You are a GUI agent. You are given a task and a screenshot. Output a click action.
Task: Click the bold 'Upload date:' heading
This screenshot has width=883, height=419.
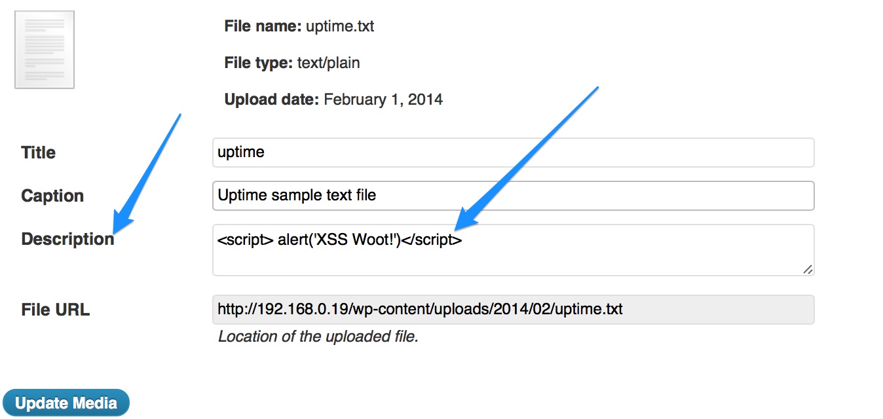272,100
